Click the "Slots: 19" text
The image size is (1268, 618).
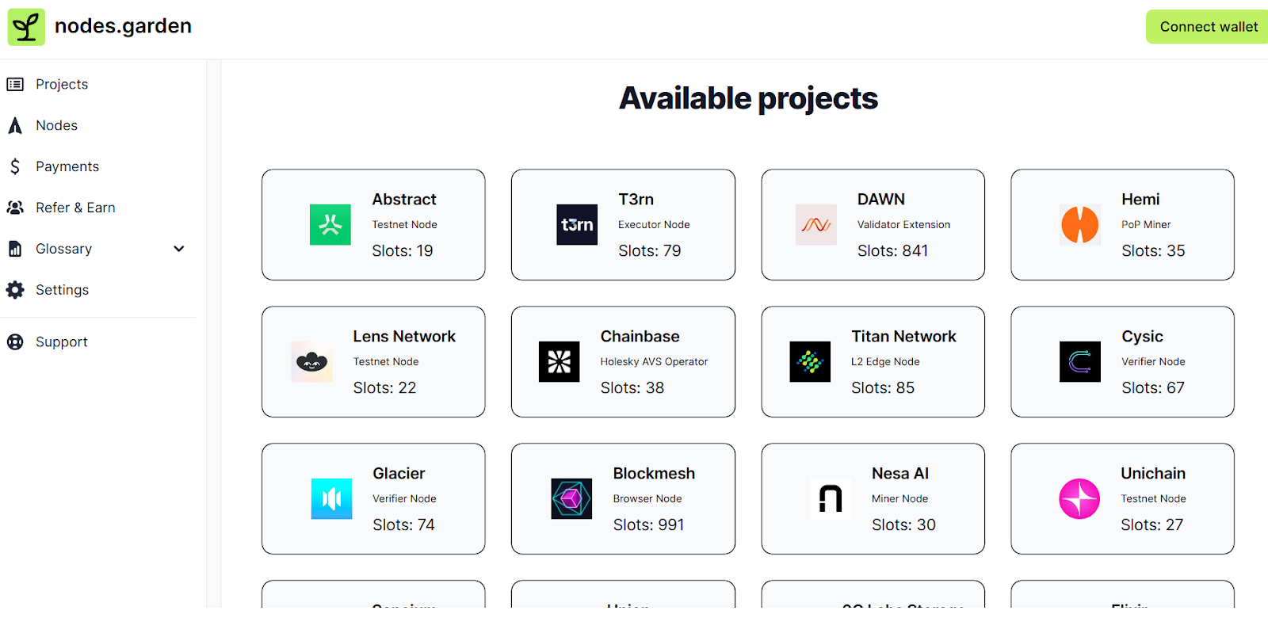pos(403,251)
